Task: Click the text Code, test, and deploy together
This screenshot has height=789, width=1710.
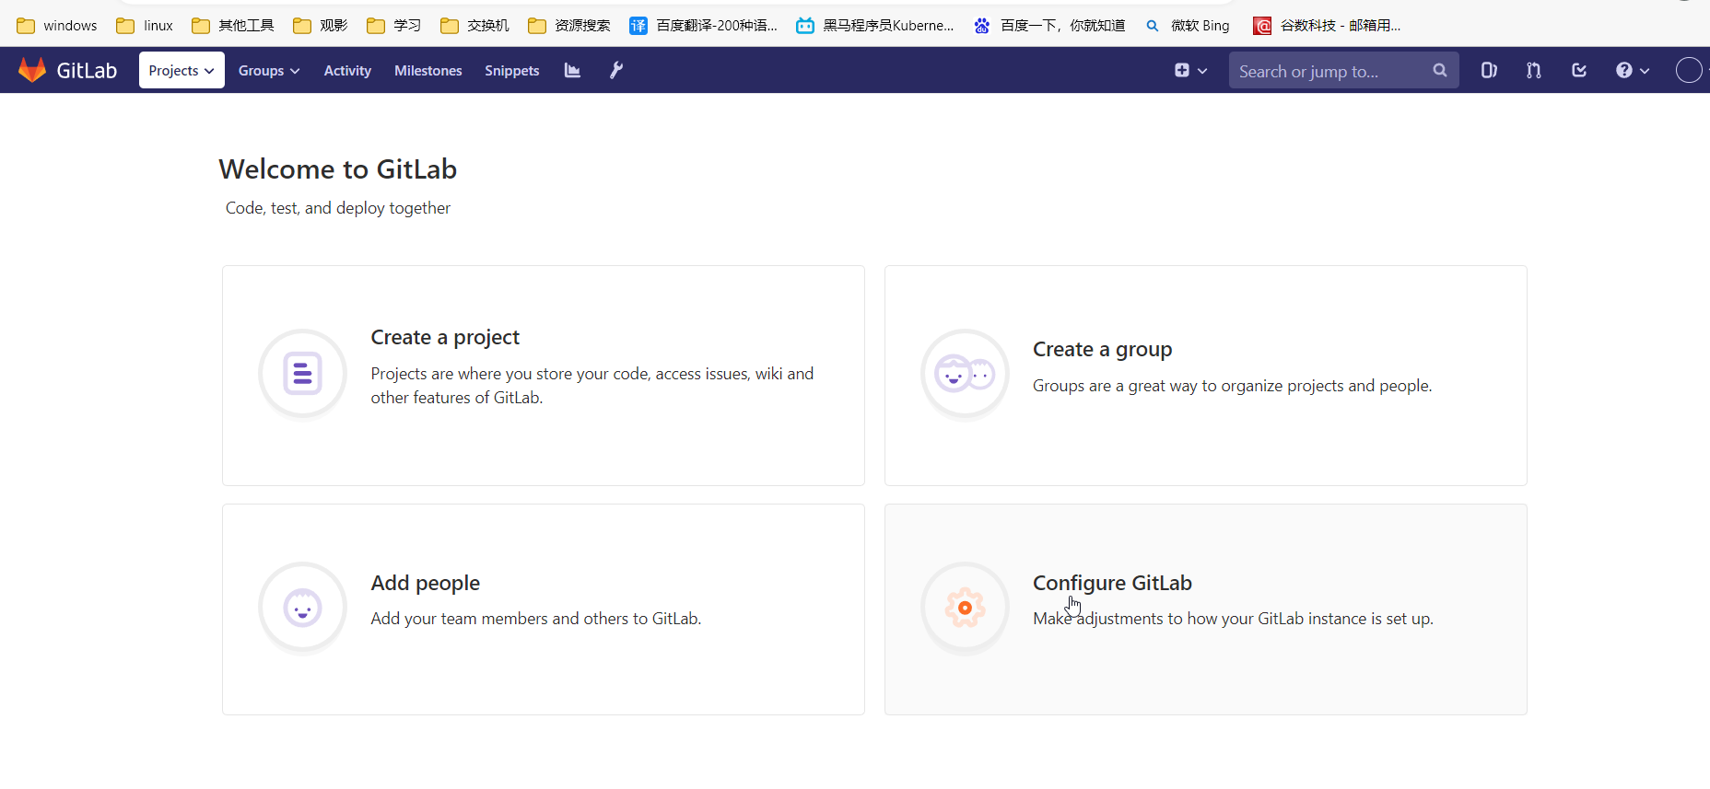Action: coord(338,208)
